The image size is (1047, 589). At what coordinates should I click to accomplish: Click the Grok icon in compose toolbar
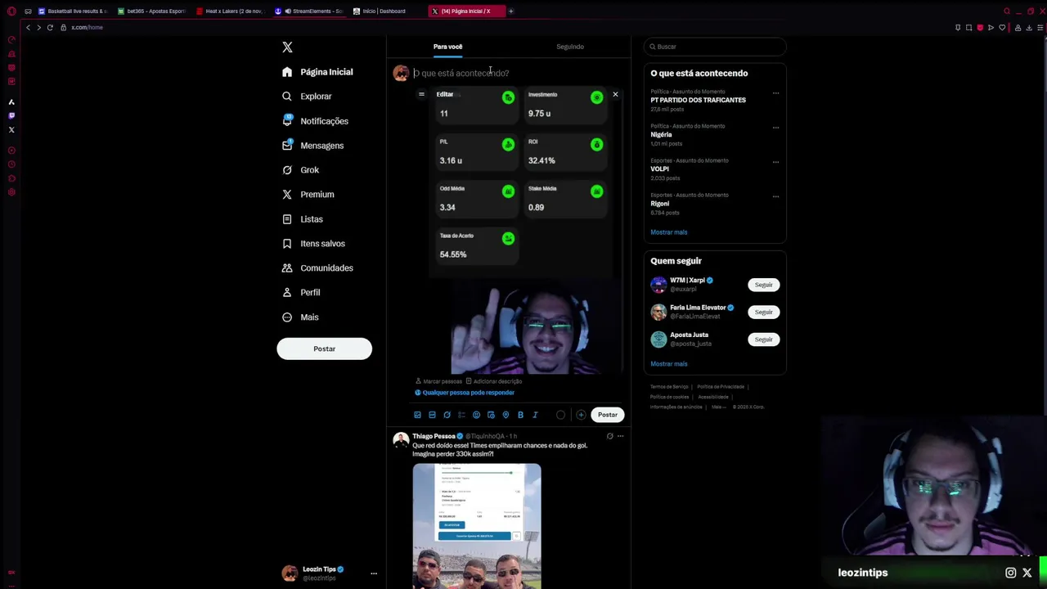click(x=447, y=415)
